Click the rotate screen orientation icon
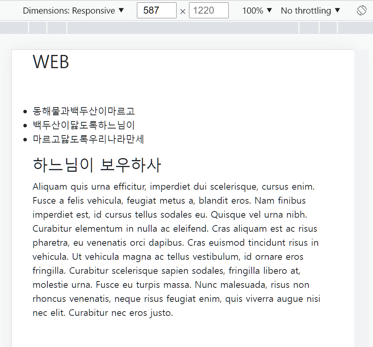The width and height of the screenshot is (373, 347). click(x=361, y=11)
